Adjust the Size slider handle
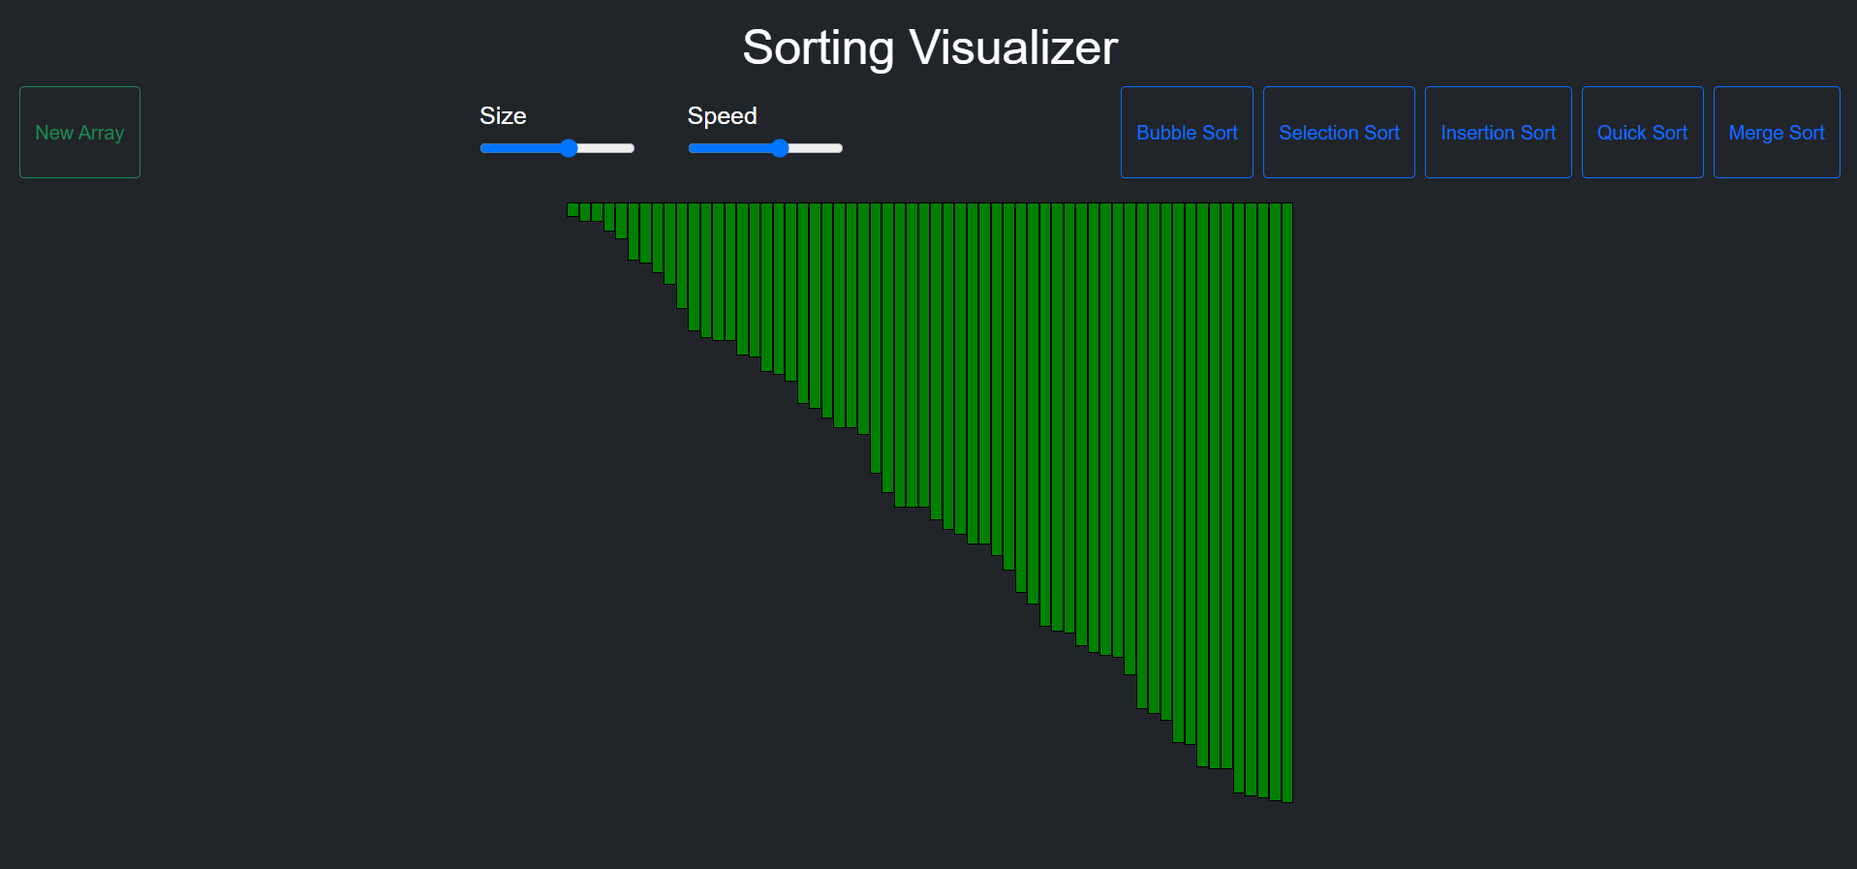1857x869 pixels. [x=568, y=148]
